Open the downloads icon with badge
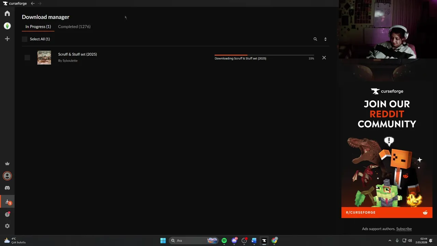437x246 pixels. pos(8,202)
